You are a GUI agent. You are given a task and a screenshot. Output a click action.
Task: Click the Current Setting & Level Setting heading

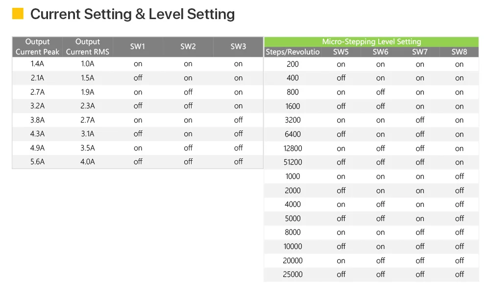132,14
